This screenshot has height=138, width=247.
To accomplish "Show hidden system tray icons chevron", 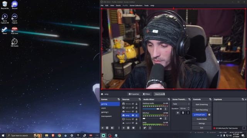I will pyautogui.click(x=218, y=135).
